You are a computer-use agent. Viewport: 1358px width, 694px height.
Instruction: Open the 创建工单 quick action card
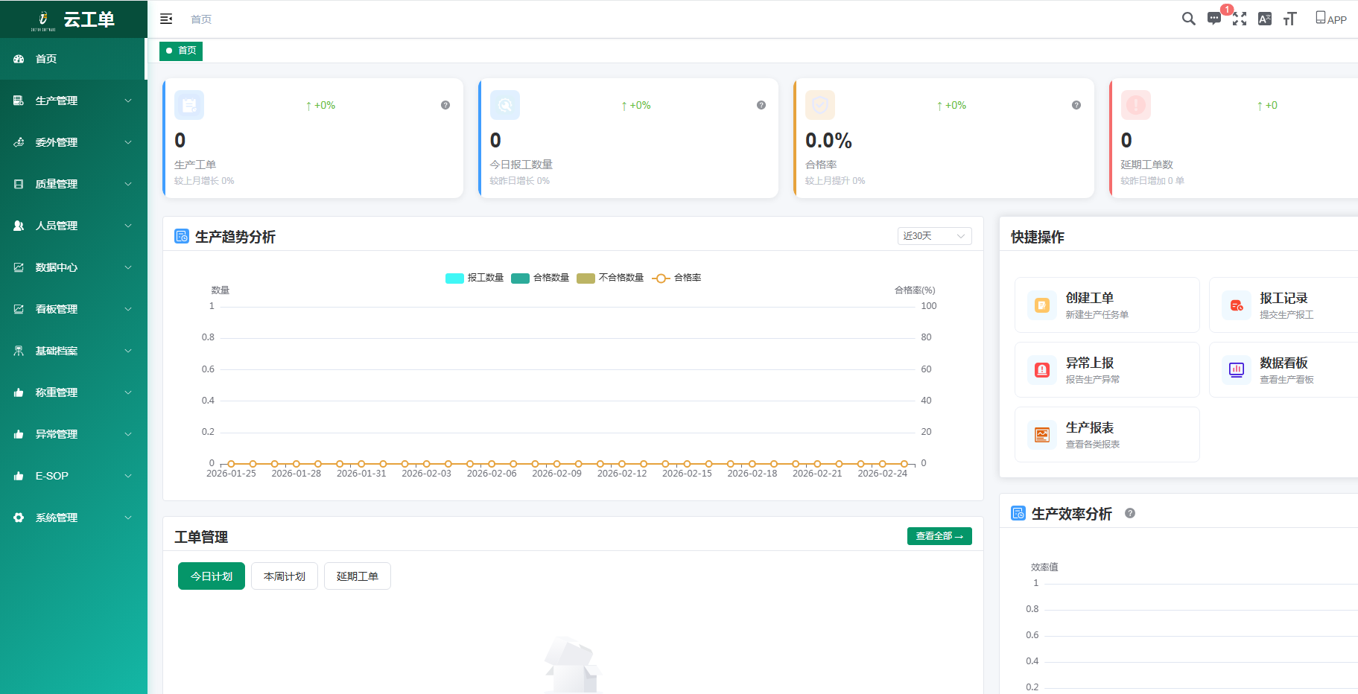tap(1107, 305)
